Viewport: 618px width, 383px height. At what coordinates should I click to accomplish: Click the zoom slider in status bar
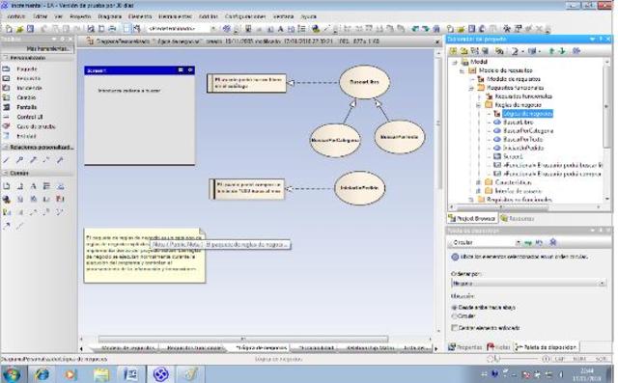(518, 359)
